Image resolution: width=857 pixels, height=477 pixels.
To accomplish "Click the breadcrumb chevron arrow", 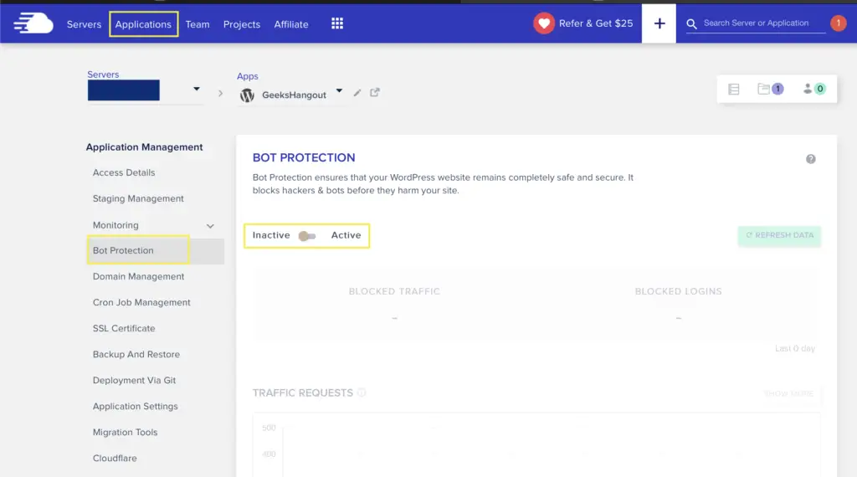I will (220, 94).
